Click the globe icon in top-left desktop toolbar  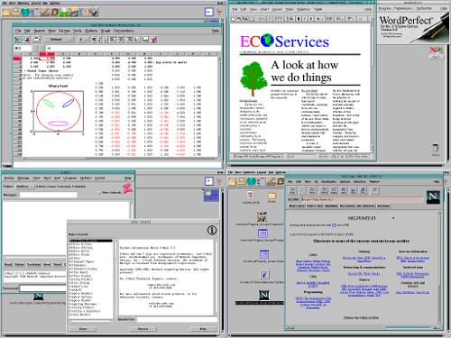pyautogui.click(x=25, y=12)
